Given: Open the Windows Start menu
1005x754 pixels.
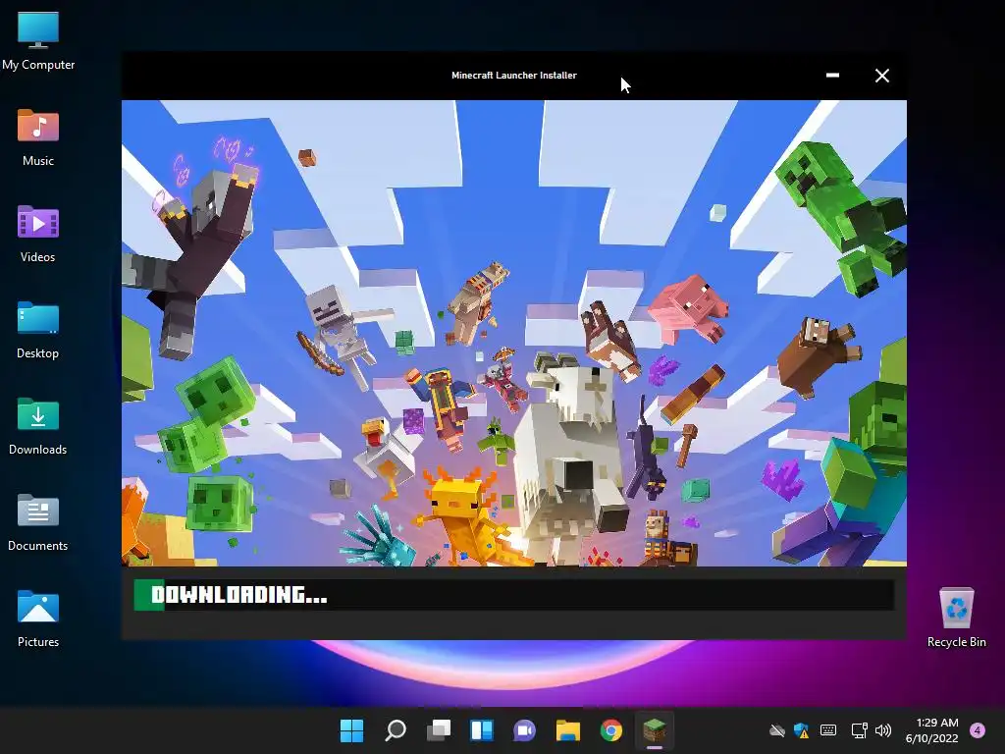Looking at the screenshot, I should click(x=352, y=730).
